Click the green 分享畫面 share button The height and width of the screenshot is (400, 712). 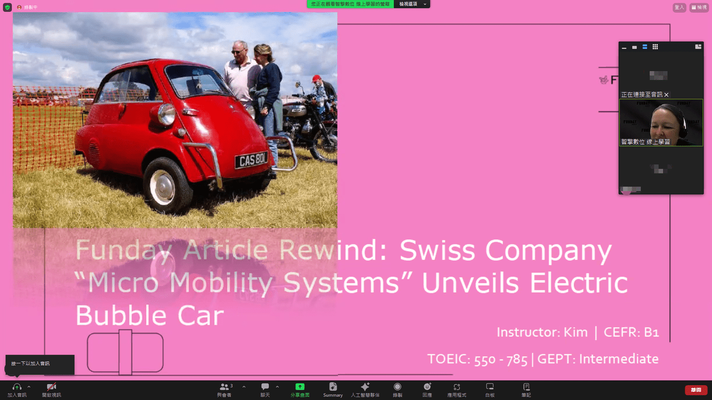click(x=300, y=389)
